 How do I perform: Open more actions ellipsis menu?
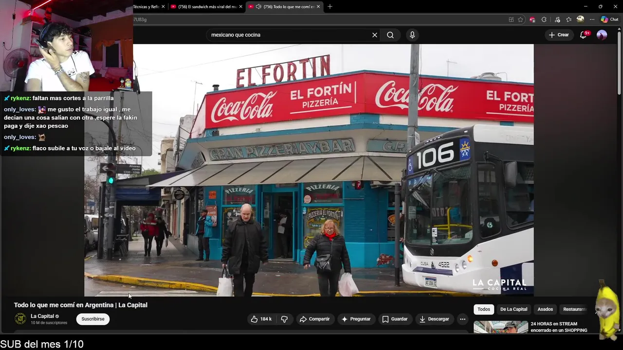[x=462, y=319]
